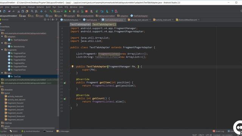The image size is (242, 136).
Task: Open the Build menu
Action: (48, 7)
